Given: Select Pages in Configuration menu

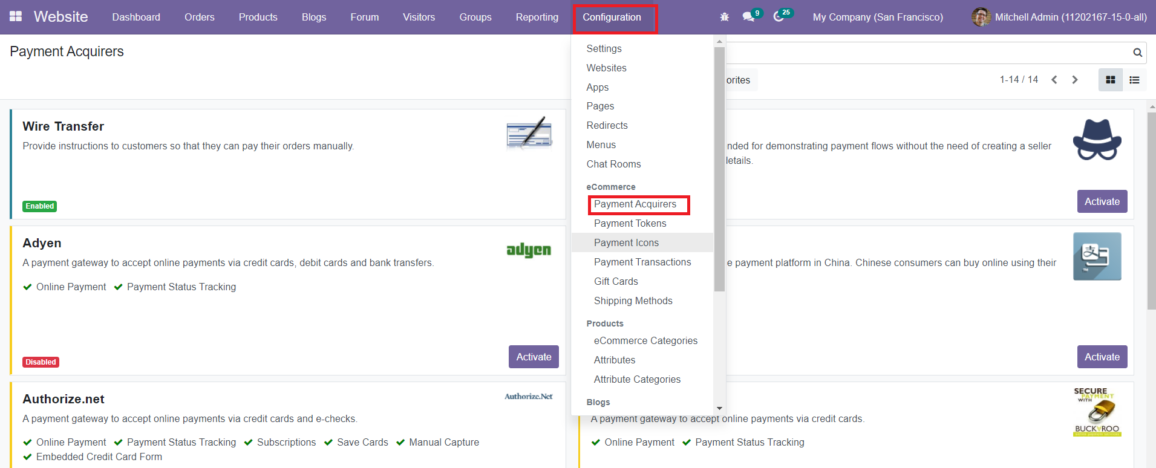Looking at the screenshot, I should click(x=601, y=106).
